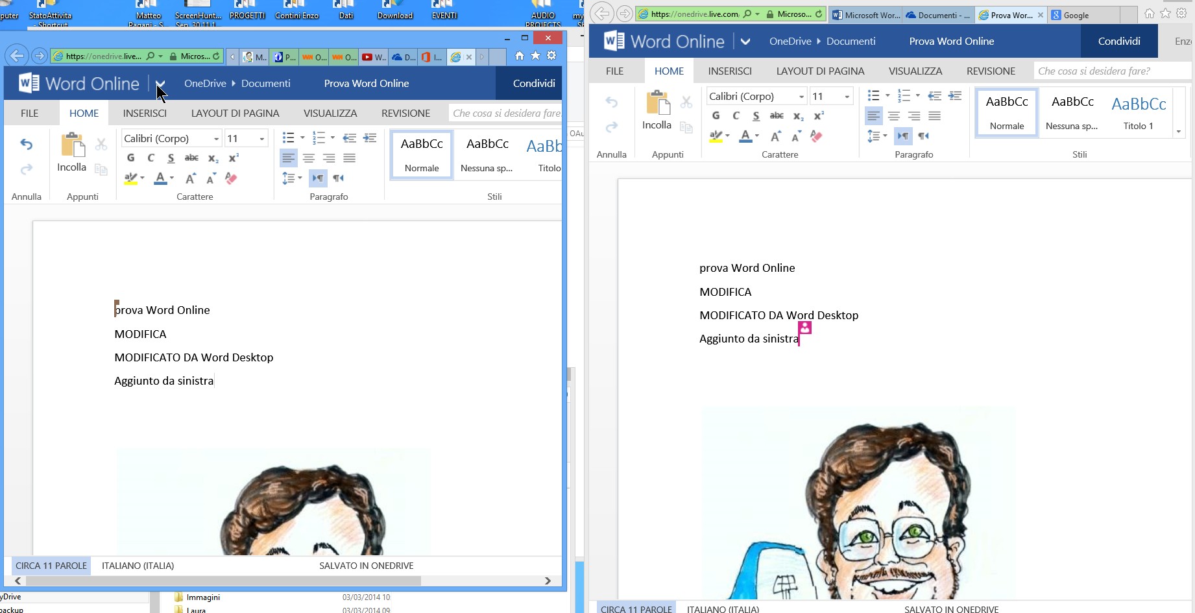Click increase indent icon in right window
The height and width of the screenshot is (613, 1195).
[955, 96]
